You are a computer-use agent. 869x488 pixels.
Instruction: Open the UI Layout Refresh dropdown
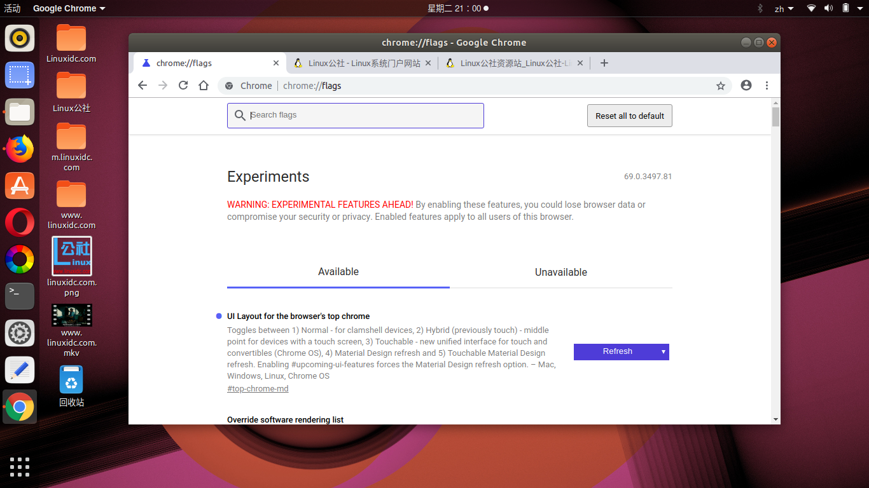tap(622, 351)
